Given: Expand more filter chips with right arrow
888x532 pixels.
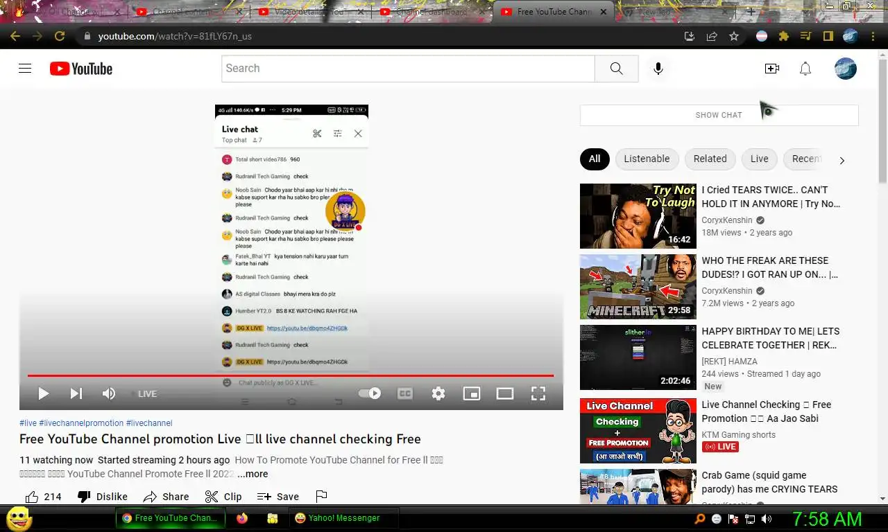Looking at the screenshot, I should [x=842, y=160].
